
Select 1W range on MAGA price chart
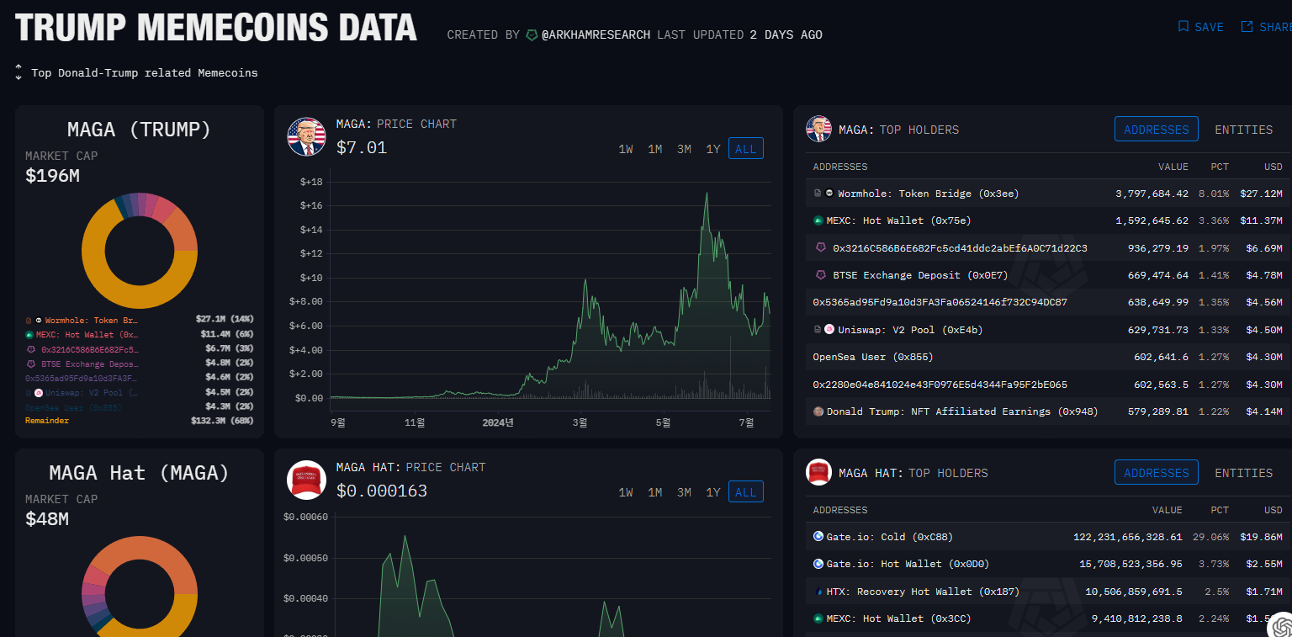626,149
